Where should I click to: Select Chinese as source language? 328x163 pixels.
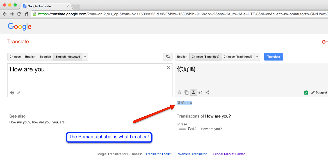15,57
